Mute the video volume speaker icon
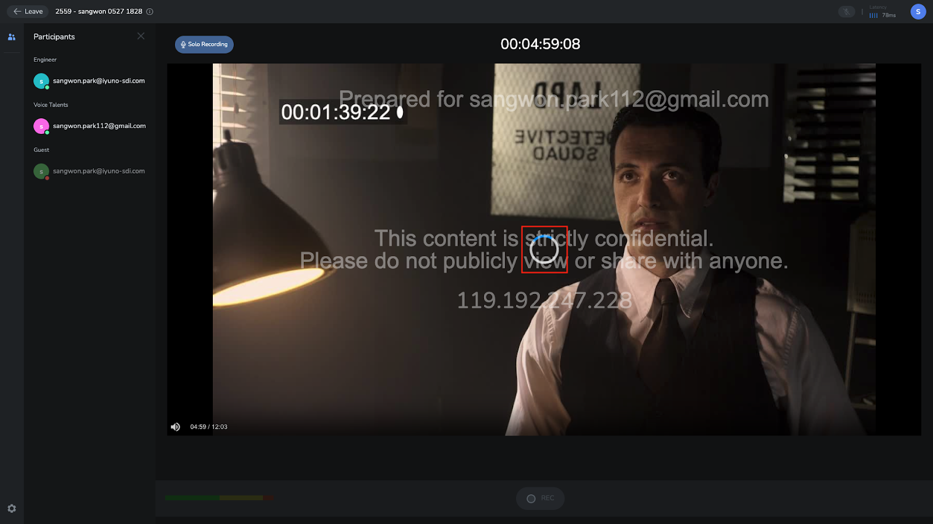The image size is (933, 524). [x=176, y=427]
